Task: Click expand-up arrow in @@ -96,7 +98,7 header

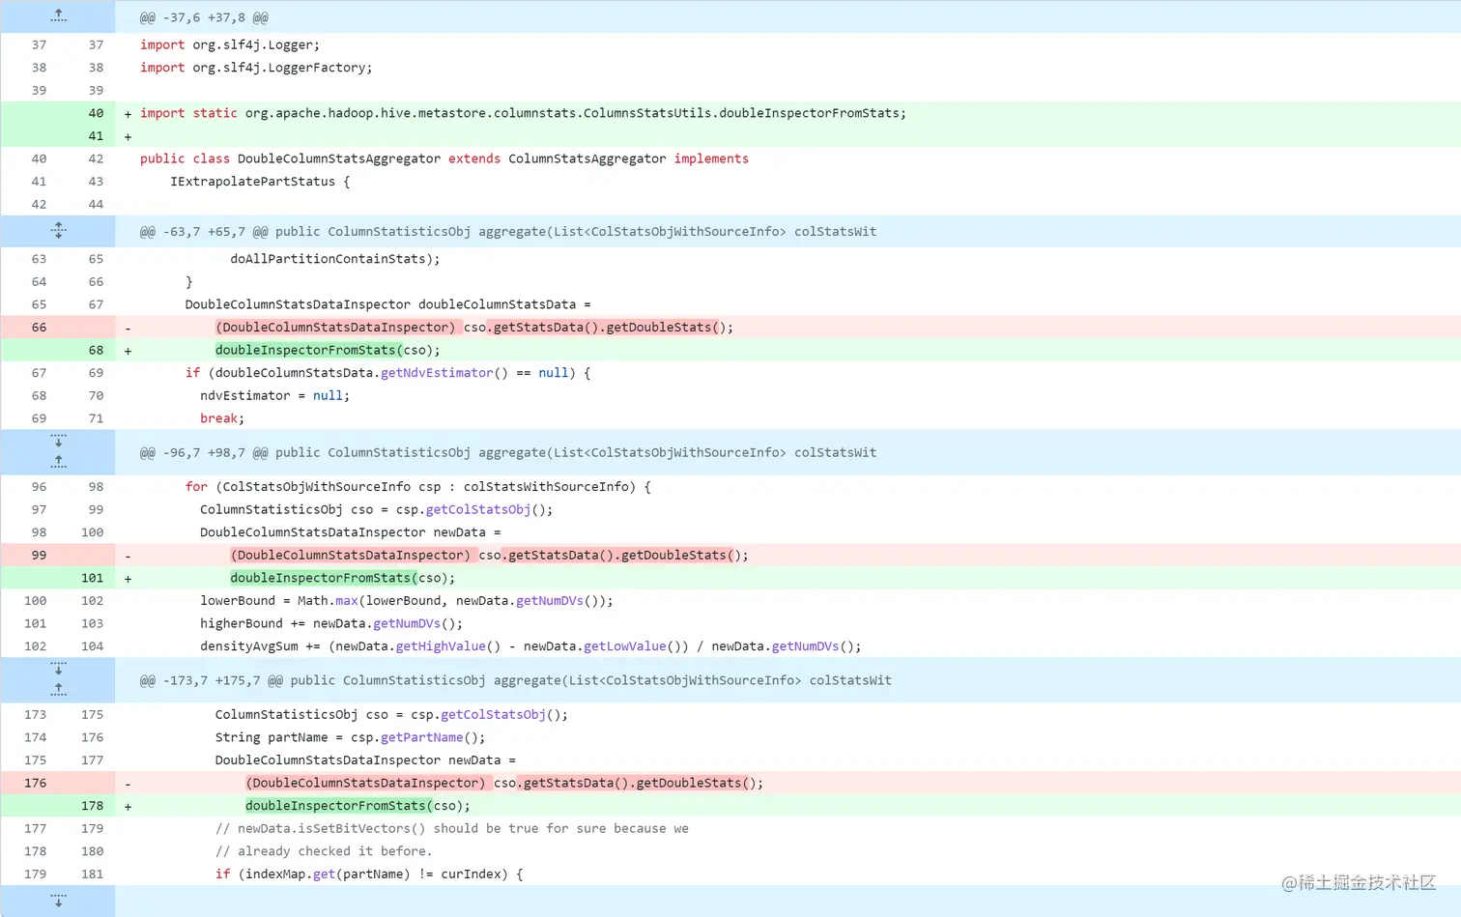Action: coord(58,462)
